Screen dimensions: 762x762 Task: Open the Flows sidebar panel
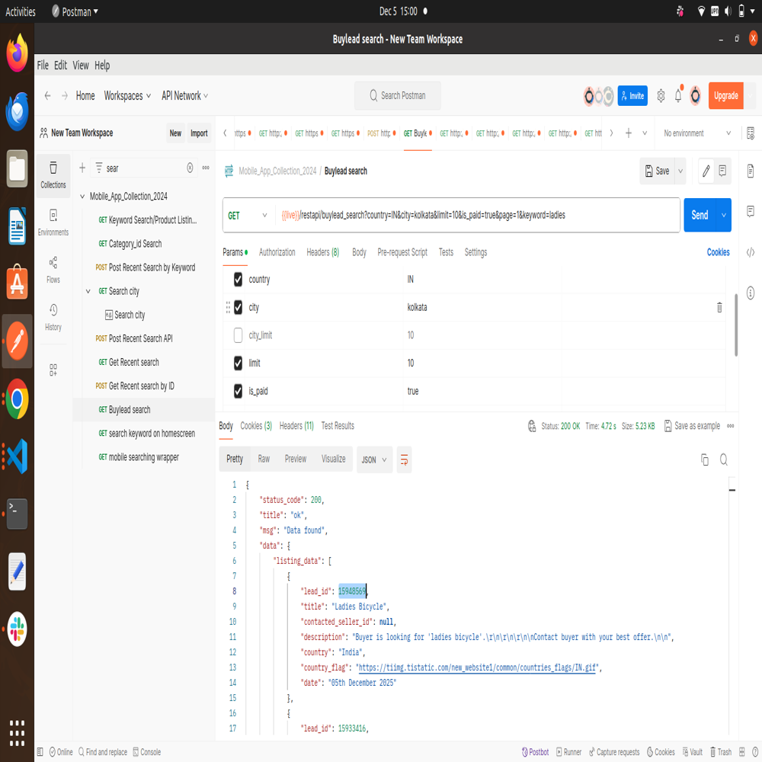(x=53, y=270)
